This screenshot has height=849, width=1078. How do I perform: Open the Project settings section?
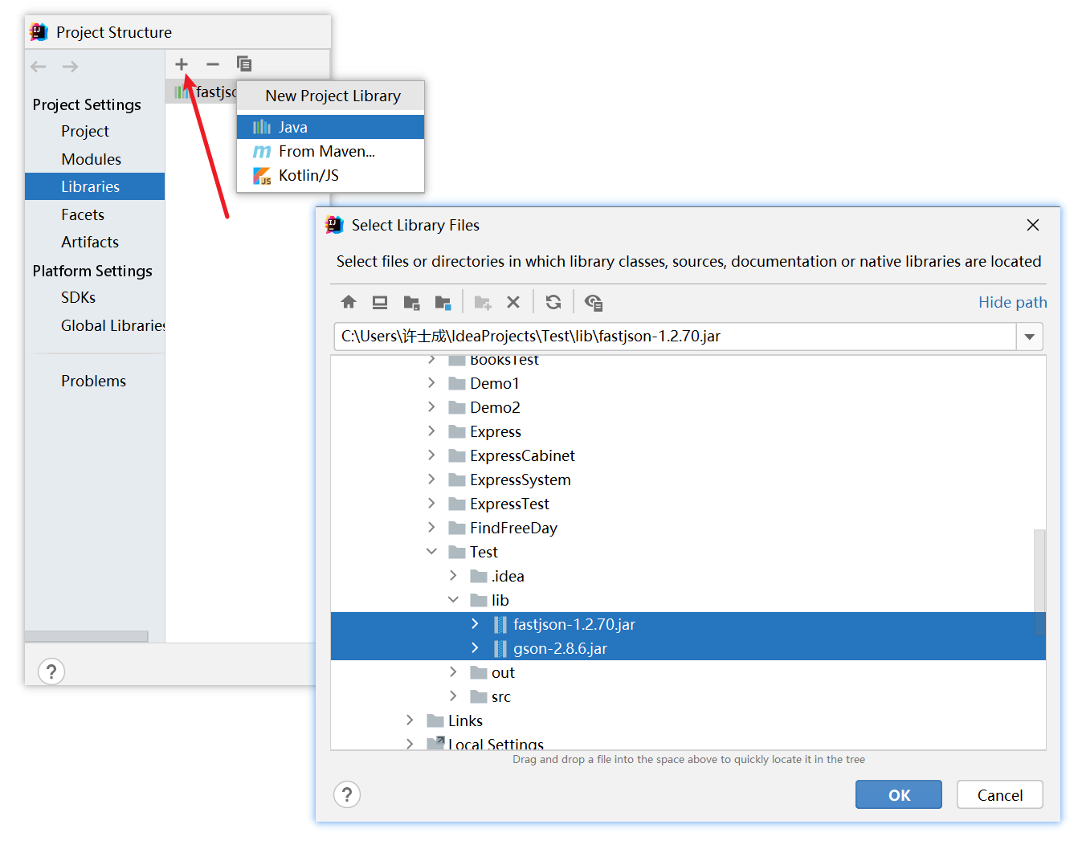pos(85,131)
